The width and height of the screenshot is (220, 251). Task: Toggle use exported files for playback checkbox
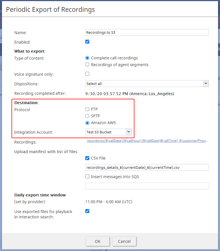[x=87, y=211]
